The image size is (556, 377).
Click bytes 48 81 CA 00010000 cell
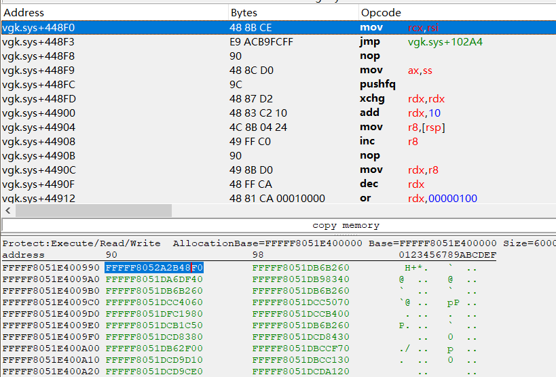[x=277, y=198]
